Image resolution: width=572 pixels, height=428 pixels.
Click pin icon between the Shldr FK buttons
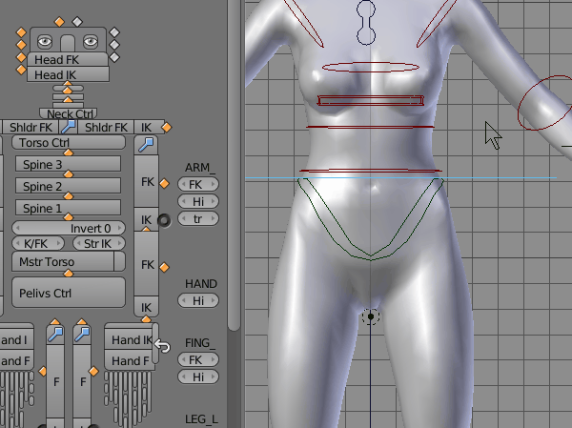pos(69,127)
